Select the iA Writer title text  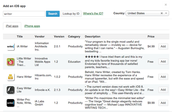click(x=22, y=47)
